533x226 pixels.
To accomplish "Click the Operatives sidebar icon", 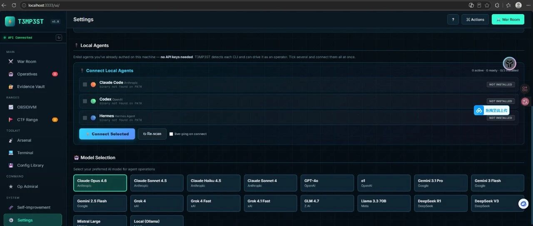I will (11, 74).
